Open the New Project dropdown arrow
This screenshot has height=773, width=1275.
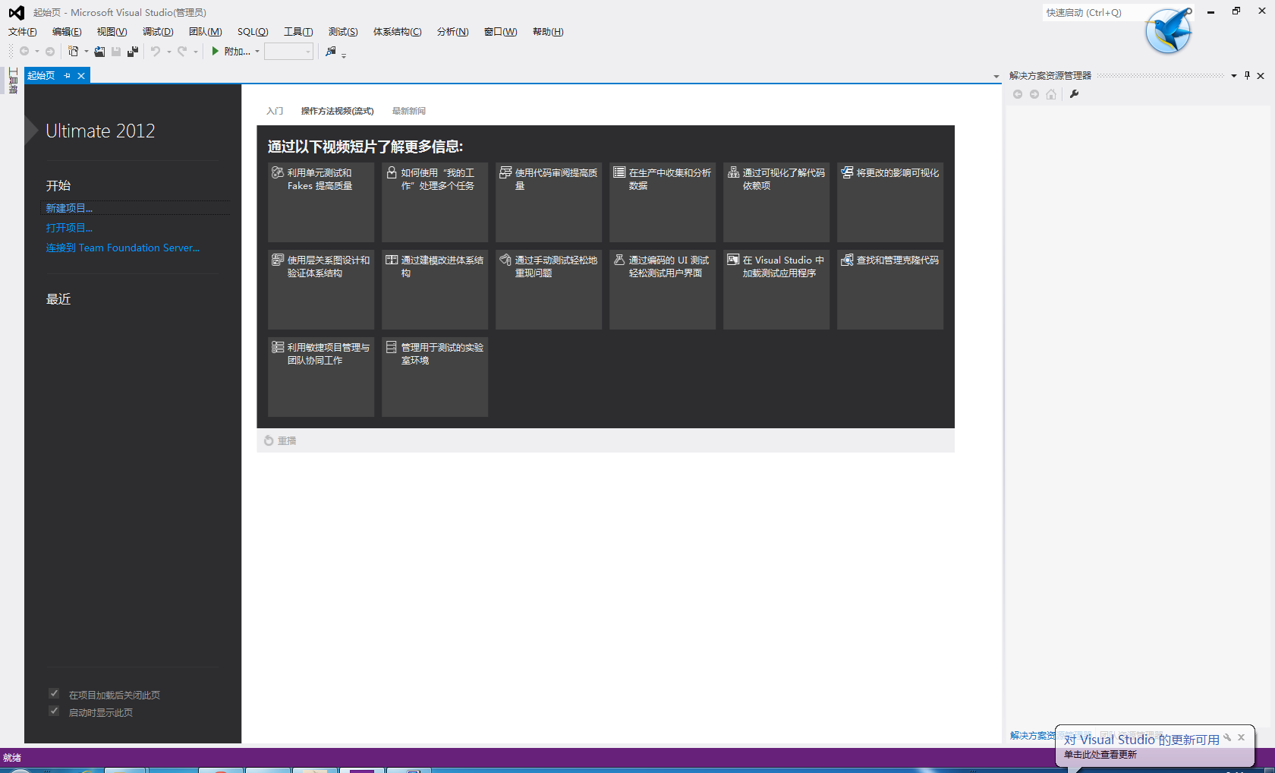86,52
